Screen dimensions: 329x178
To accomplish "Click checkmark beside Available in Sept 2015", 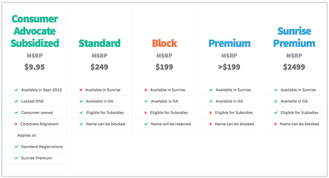I will pyautogui.click(x=16, y=90).
